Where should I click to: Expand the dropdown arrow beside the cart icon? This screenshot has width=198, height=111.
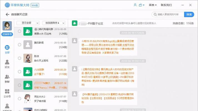coord(144,5)
